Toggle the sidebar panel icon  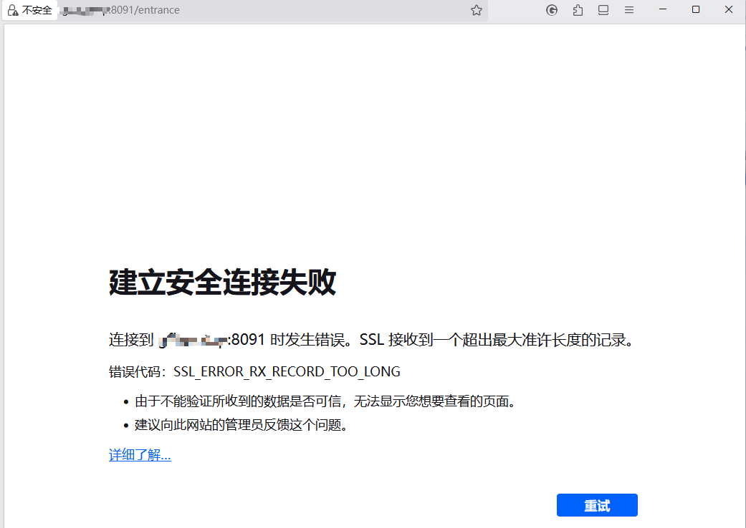[x=603, y=10]
